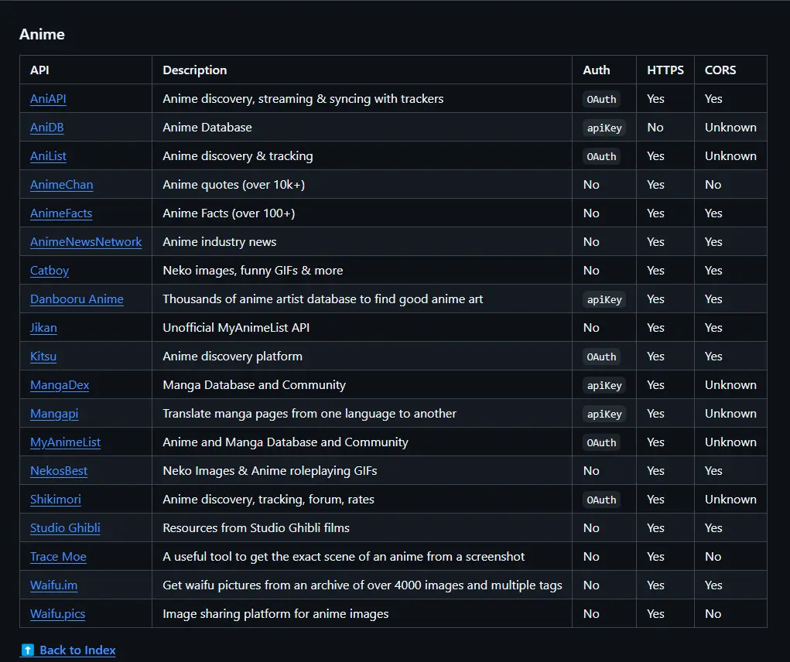This screenshot has width=790, height=662.
Task: Open the AnimeChan link
Action: 61,185
